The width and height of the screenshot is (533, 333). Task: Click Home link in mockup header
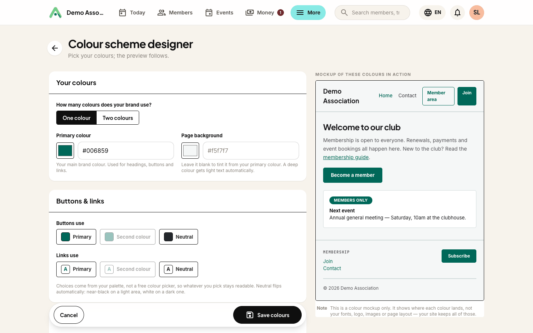[x=385, y=95]
